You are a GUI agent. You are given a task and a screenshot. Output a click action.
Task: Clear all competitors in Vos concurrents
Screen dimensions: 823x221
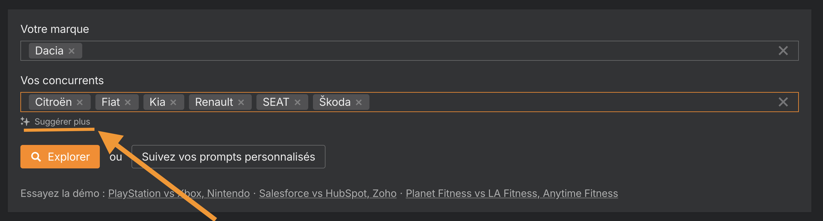click(x=783, y=102)
